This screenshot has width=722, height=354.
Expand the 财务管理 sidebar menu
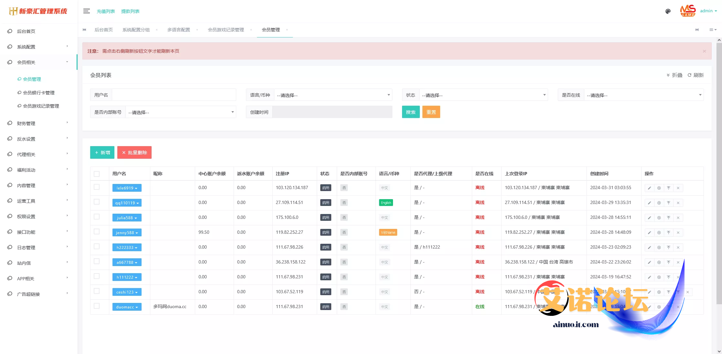tap(39, 123)
